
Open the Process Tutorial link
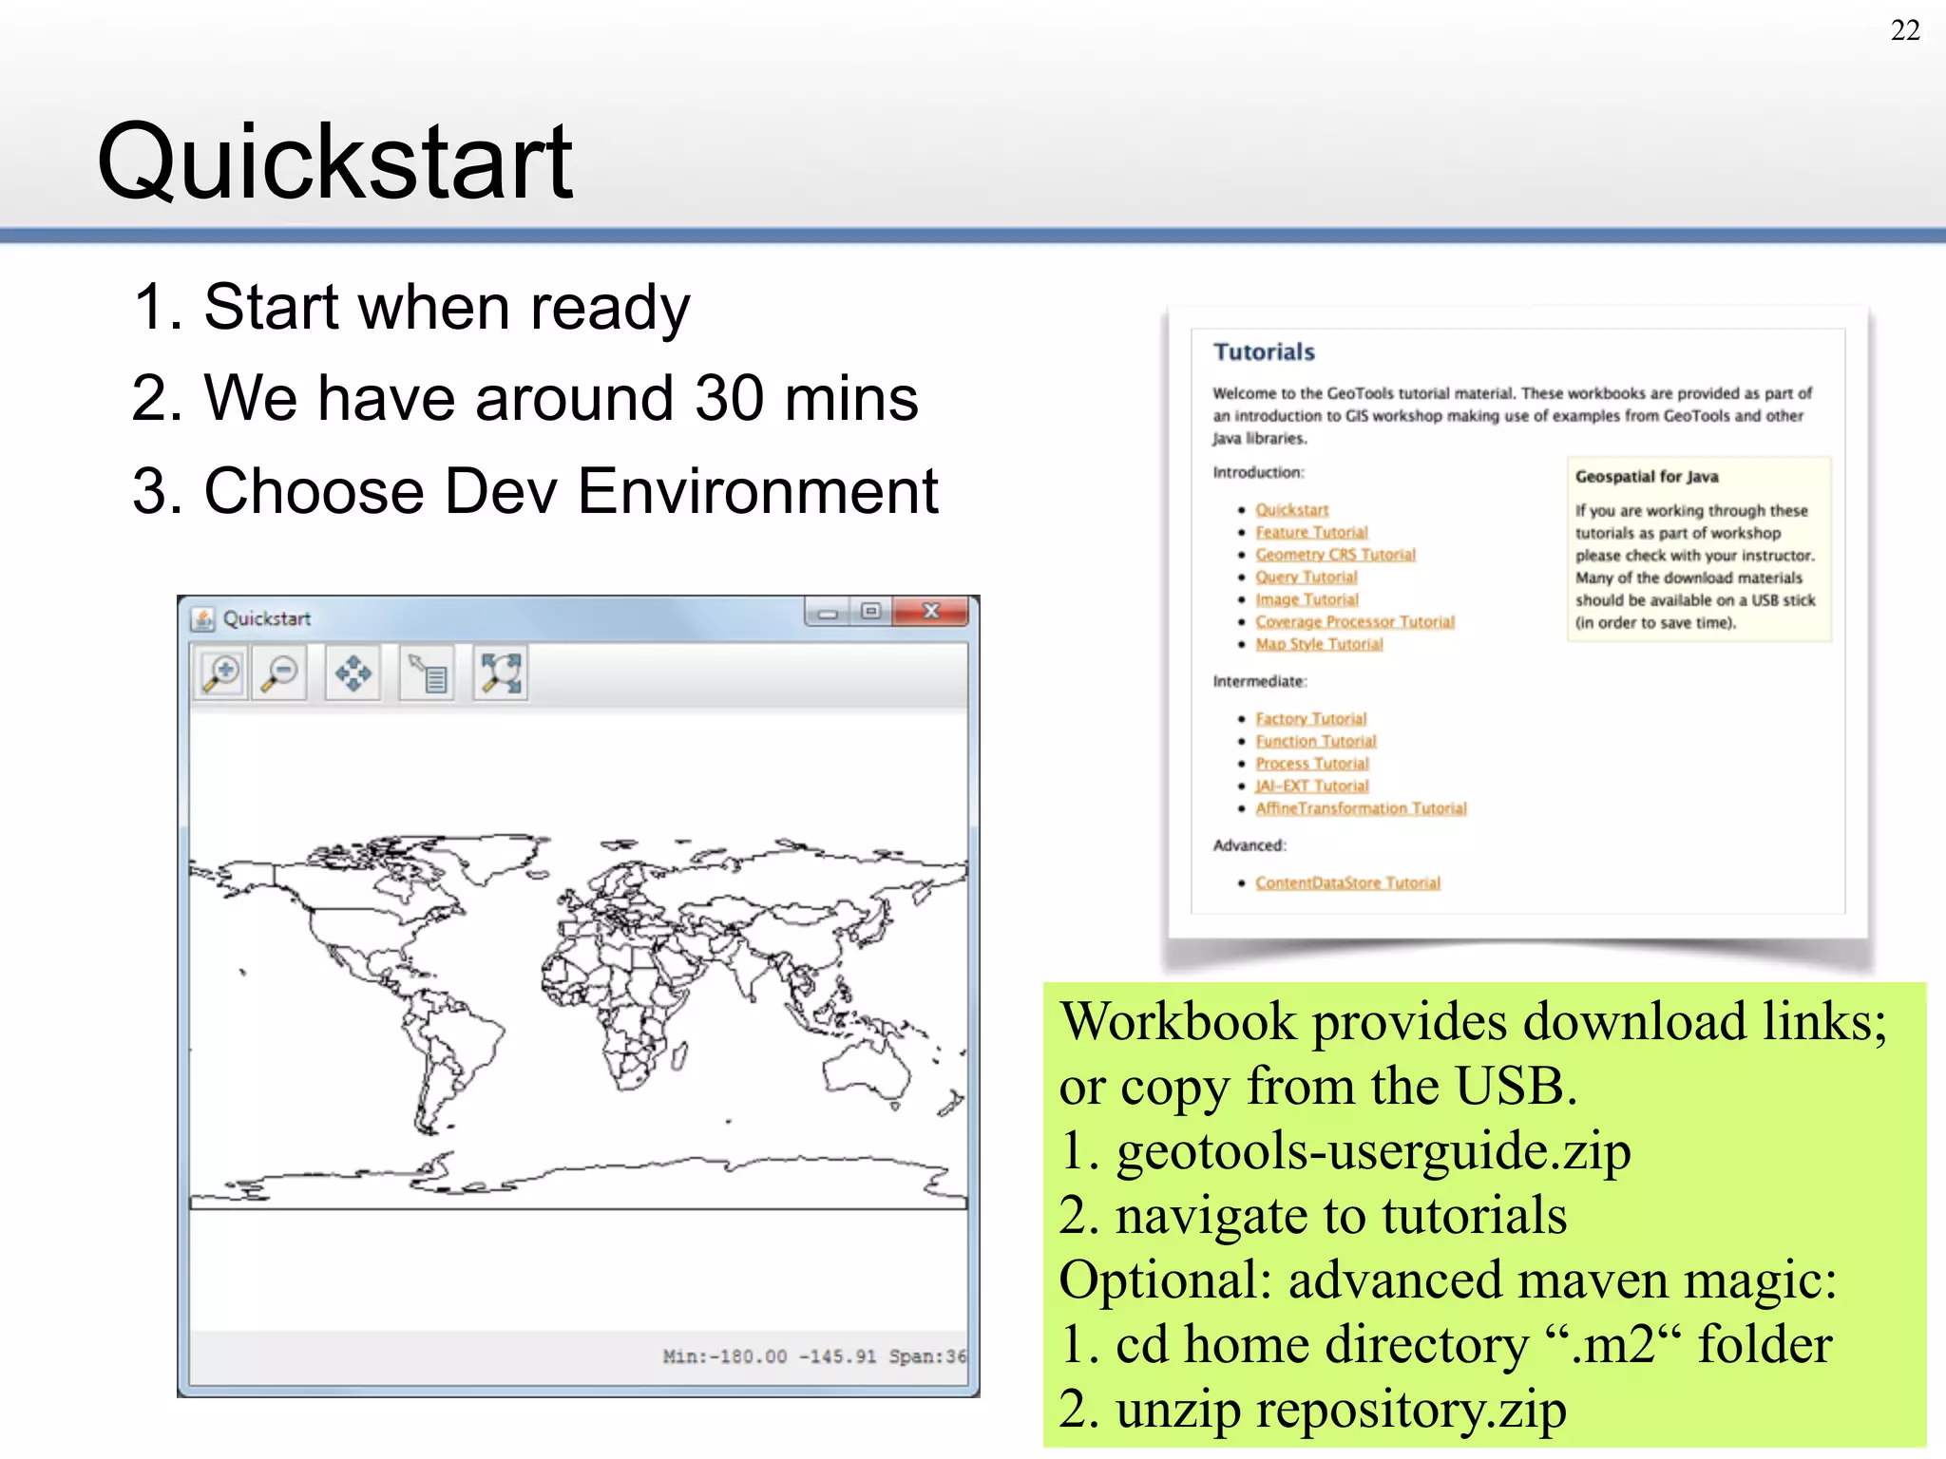(x=1312, y=764)
